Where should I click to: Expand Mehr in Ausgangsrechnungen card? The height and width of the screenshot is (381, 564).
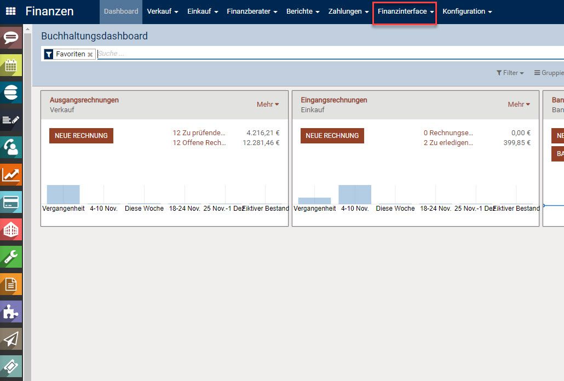[x=268, y=105]
